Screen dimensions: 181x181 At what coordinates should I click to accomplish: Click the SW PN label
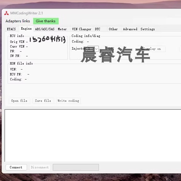pyautogui.click(x=15, y=56)
